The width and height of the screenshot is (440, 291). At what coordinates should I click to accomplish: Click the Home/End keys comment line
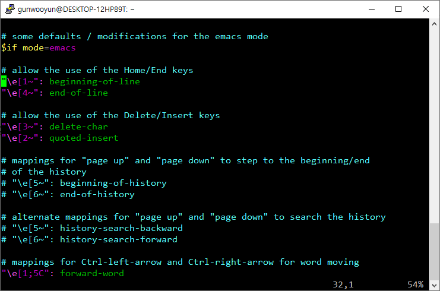pyautogui.click(x=97, y=70)
